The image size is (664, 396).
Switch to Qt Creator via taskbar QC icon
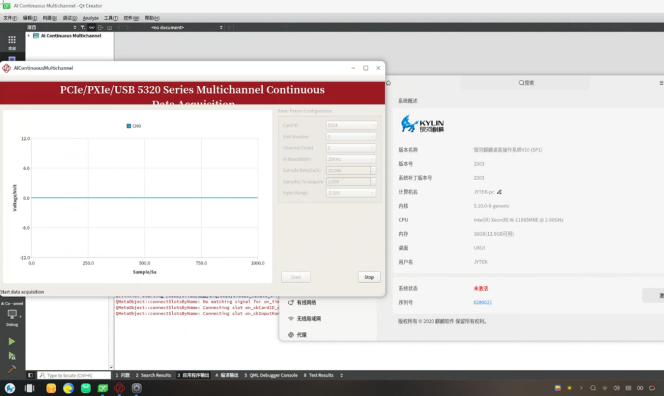click(x=103, y=388)
